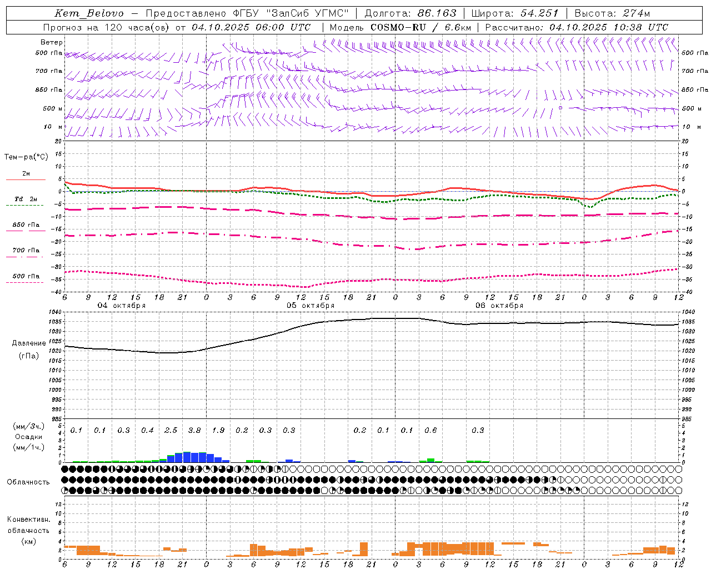
Task: Click the 0.6 precipitation amount
Action: pyautogui.click(x=430, y=431)
